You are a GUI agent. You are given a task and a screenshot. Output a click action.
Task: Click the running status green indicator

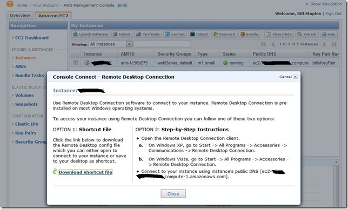pos(225,63)
